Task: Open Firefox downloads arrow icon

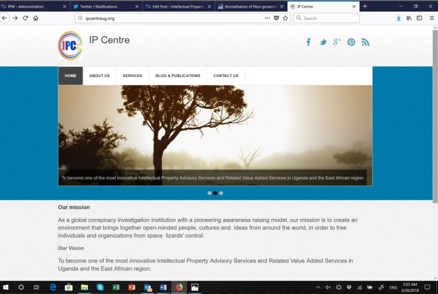Action: (x=399, y=18)
